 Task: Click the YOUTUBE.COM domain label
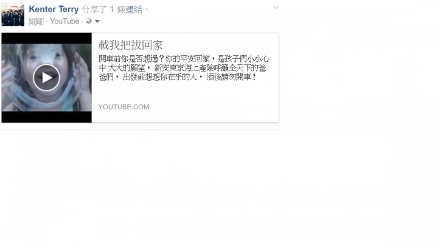[123, 107]
